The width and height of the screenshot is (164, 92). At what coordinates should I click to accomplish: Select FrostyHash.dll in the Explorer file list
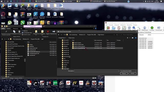[32, 50]
